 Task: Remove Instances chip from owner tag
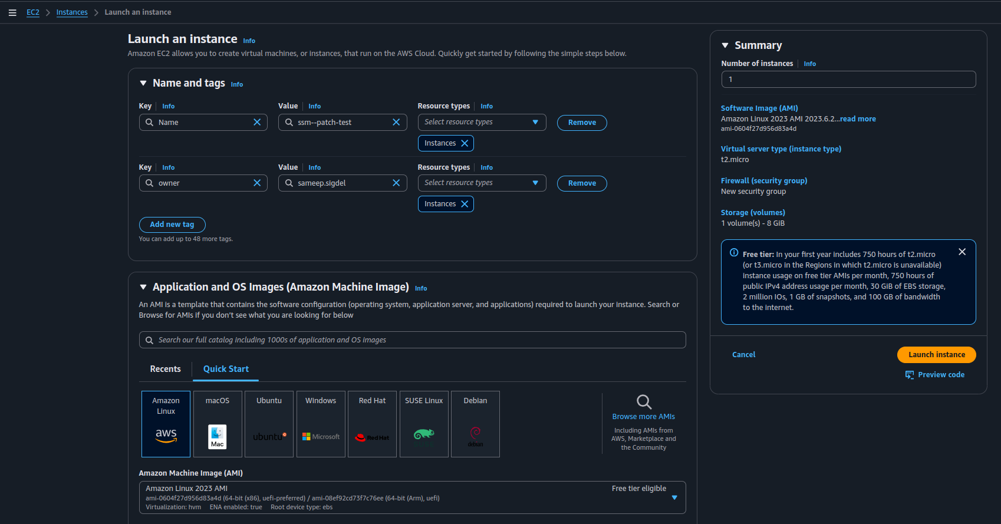tap(465, 204)
